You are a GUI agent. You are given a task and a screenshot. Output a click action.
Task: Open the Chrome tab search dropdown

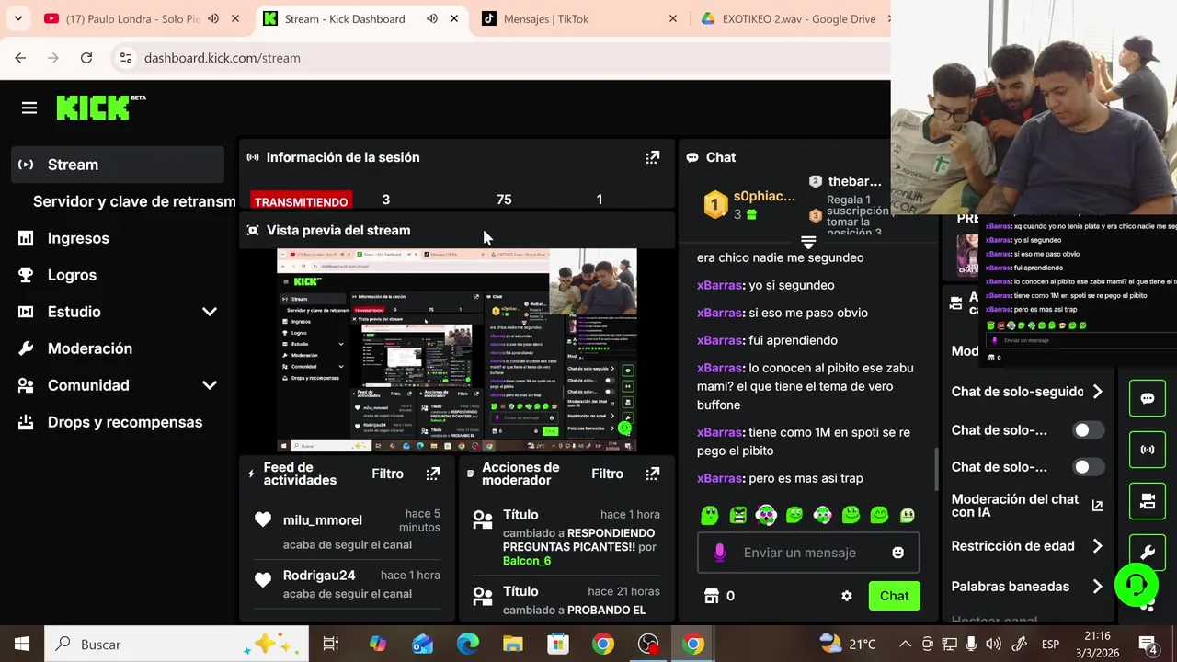[x=17, y=18]
